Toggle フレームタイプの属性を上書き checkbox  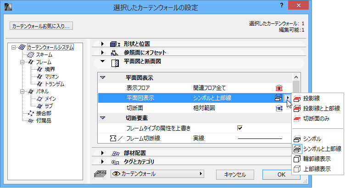tap(240, 128)
